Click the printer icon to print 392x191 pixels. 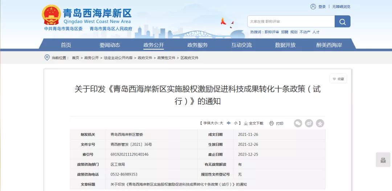pos(271,123)
